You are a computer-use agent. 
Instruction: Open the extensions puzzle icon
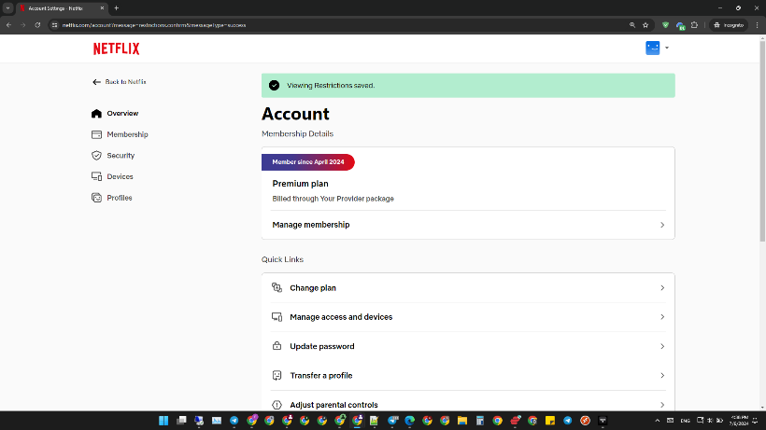[x=694, y=25]
